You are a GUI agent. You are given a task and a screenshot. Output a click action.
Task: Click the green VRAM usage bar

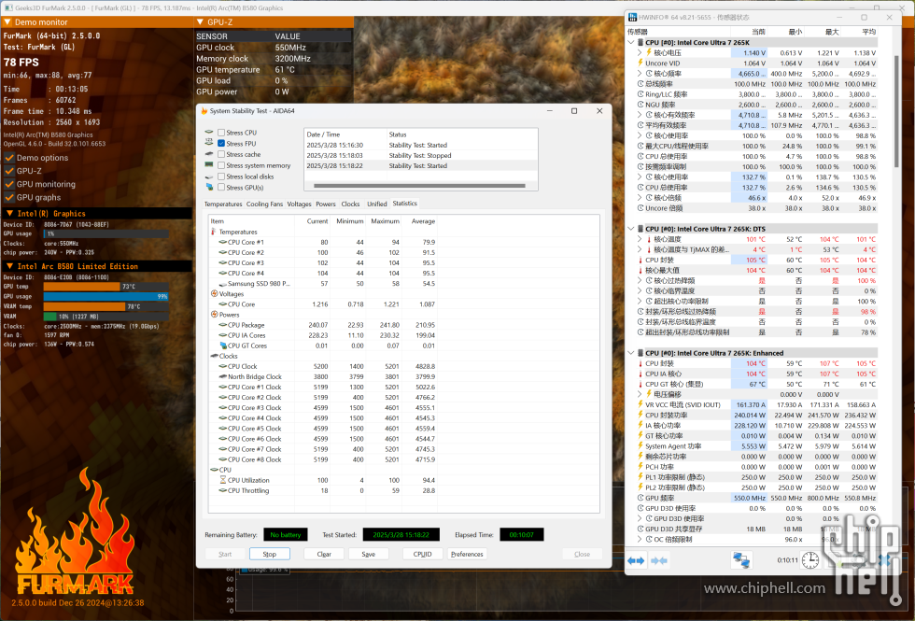click(x=50, y=317)
